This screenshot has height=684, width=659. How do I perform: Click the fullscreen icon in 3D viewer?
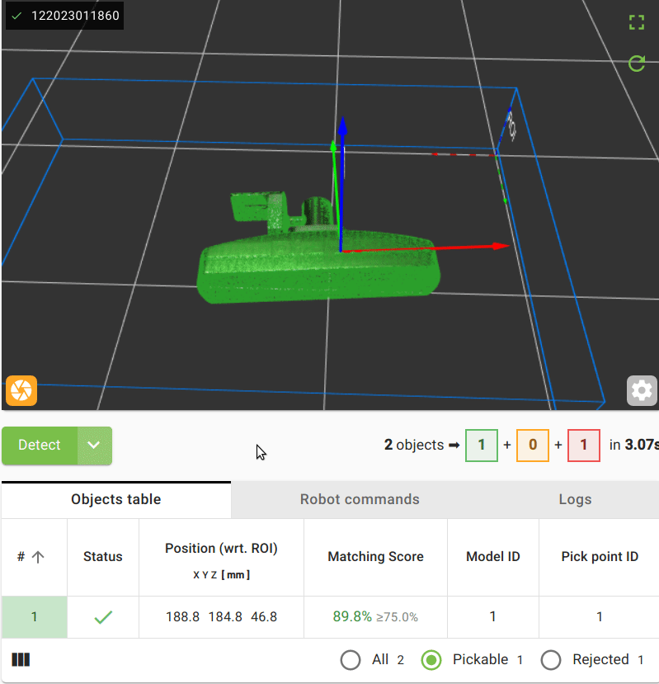click(x=636, y=22)
